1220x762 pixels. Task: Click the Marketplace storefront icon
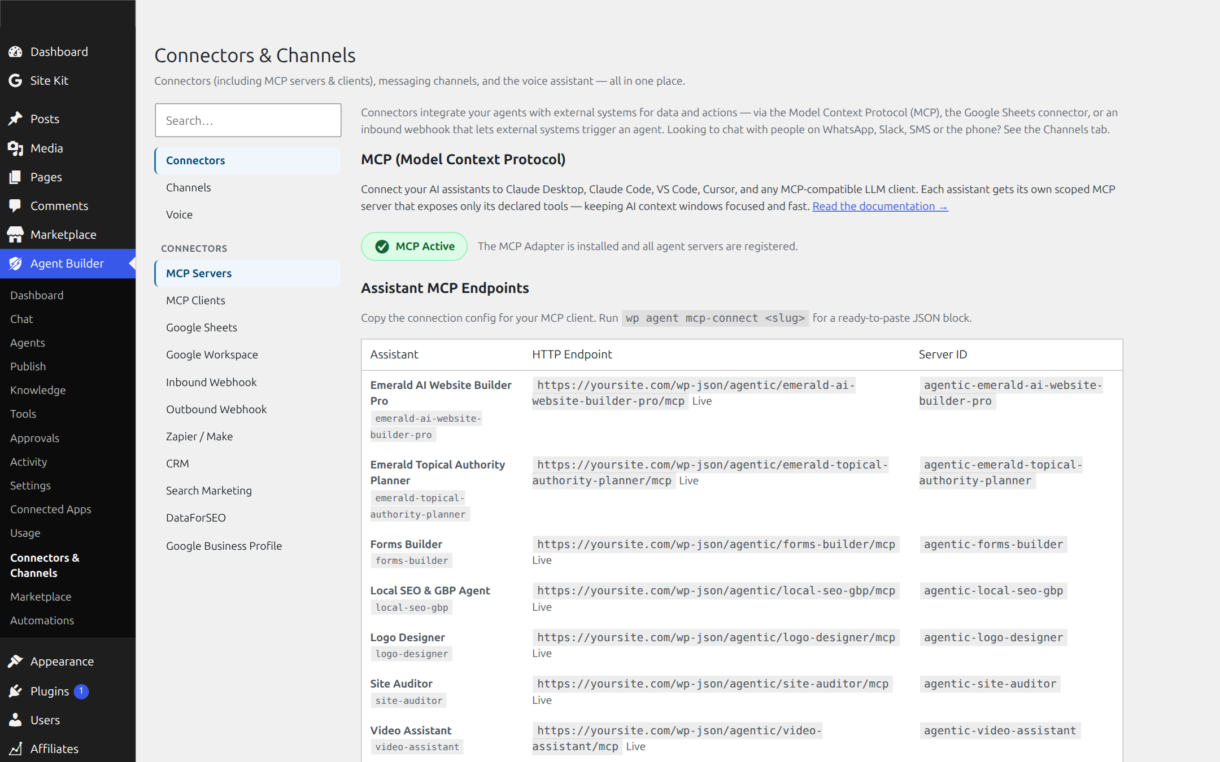[x=15, y=235]
